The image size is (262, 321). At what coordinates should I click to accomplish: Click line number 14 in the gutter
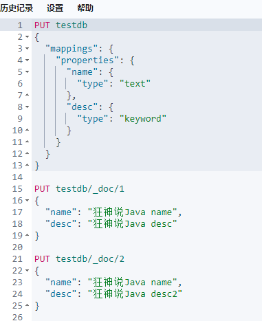(17, 177)
